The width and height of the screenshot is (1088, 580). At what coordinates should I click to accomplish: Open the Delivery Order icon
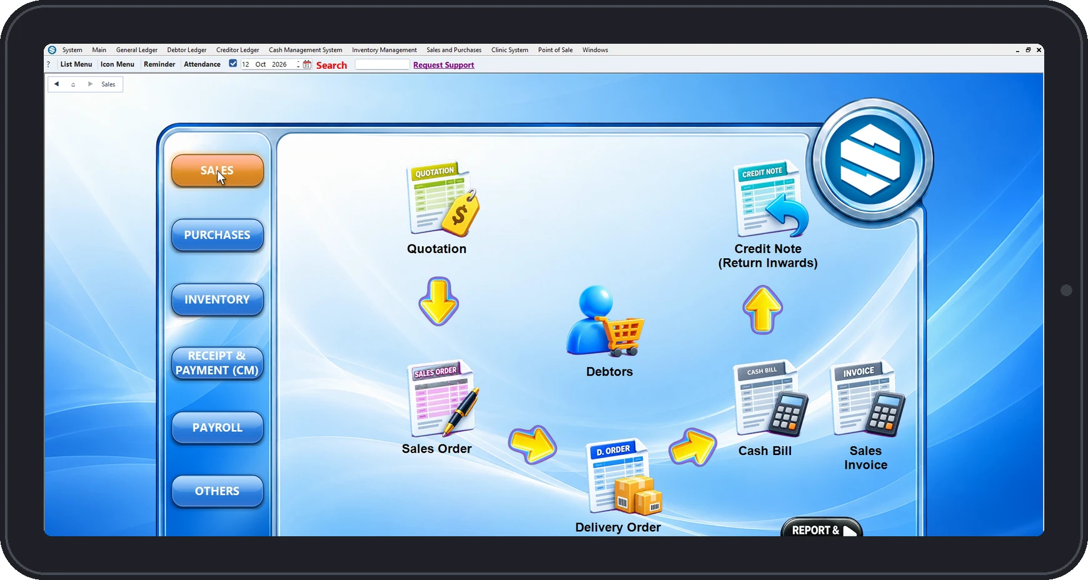624,476
